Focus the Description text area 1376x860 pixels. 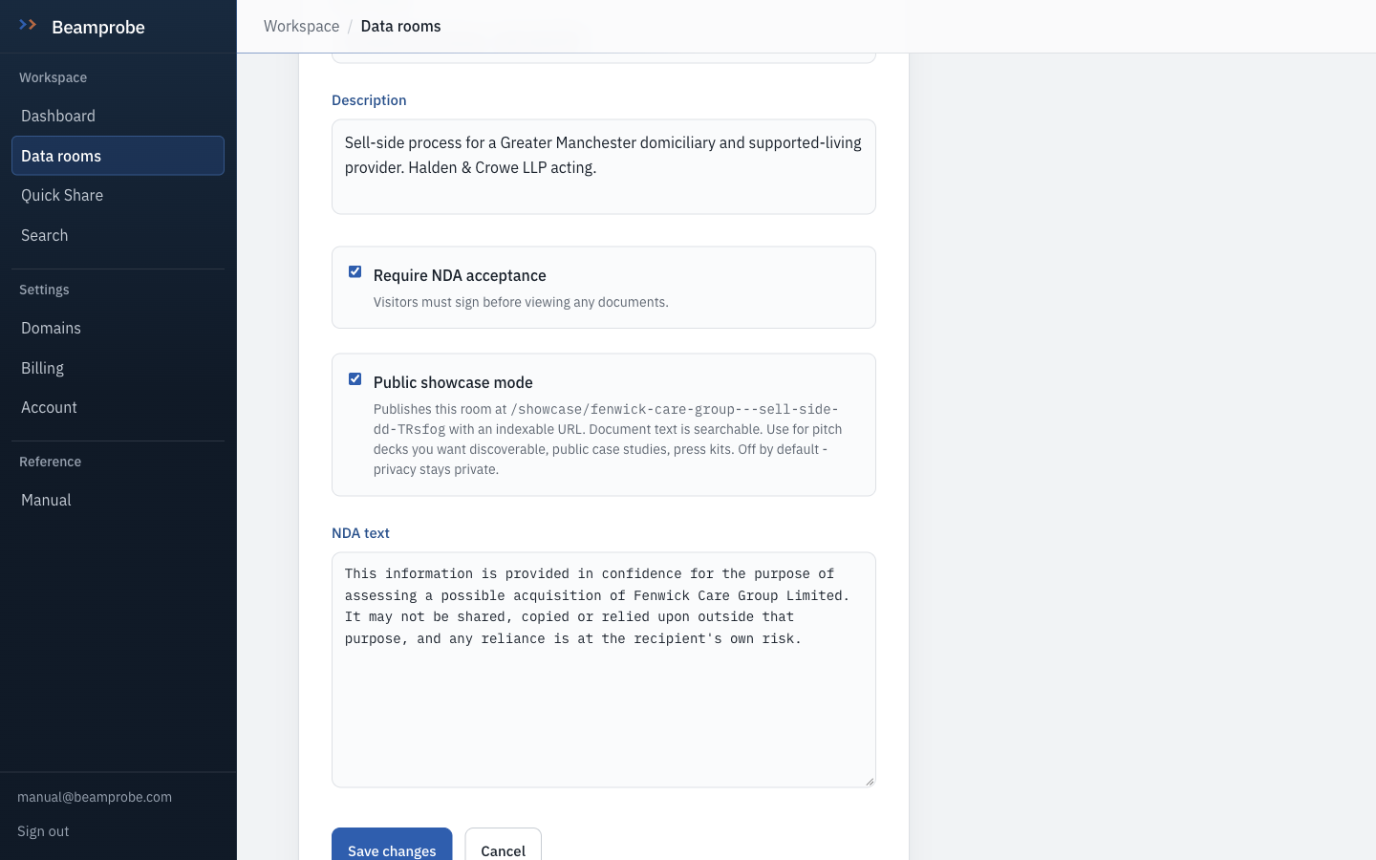point(604,166)
